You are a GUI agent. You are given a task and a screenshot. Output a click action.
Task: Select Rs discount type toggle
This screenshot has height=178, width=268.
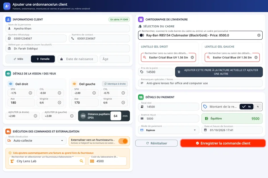247,107
